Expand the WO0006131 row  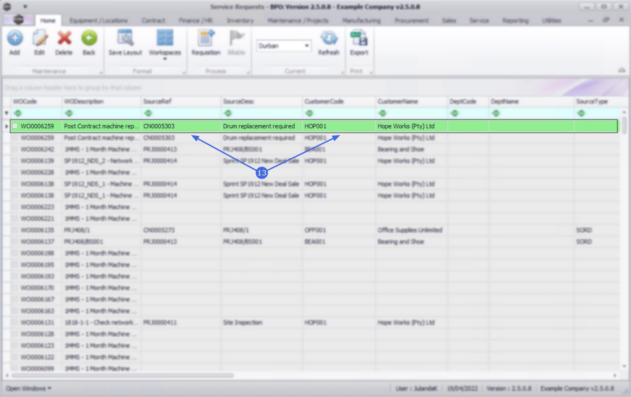point(15,322)
